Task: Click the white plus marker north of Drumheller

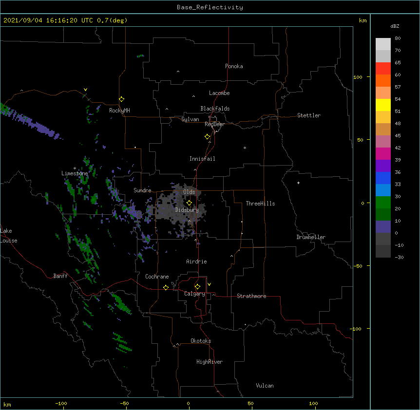Action: 298,183
